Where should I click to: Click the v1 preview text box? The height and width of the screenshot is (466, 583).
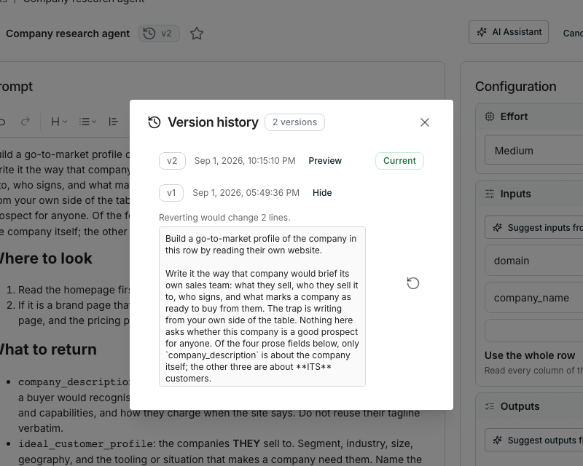click(x=262, y=307)
